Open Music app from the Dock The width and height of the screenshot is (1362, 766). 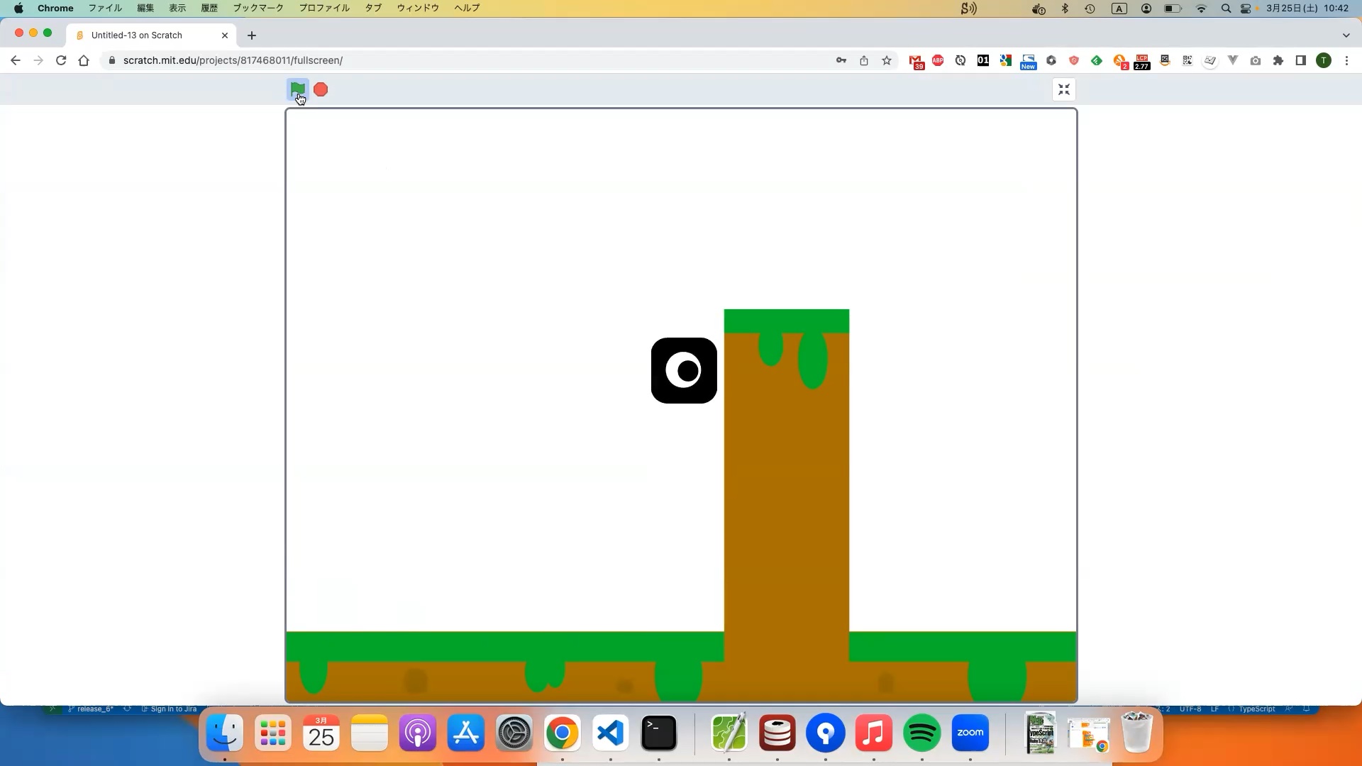pyautogui.click(x=874, y=733)
